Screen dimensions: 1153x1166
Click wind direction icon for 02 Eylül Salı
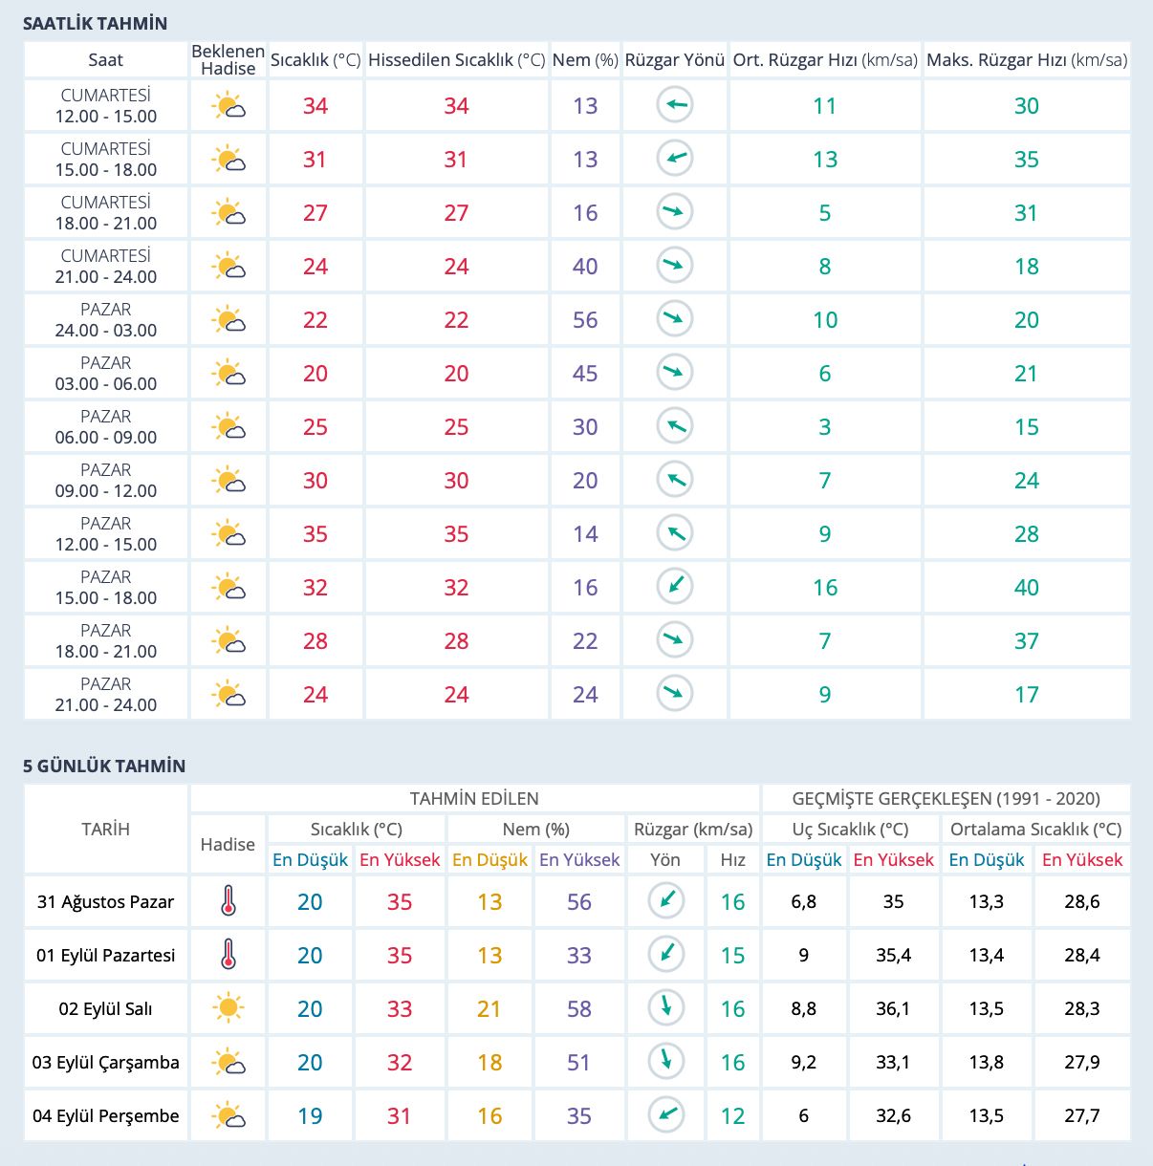(666, 1008)
